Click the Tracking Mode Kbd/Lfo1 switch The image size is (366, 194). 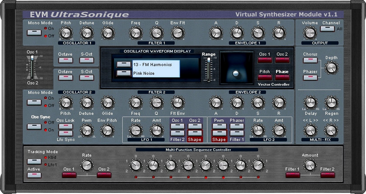click(x=34, y=162)
